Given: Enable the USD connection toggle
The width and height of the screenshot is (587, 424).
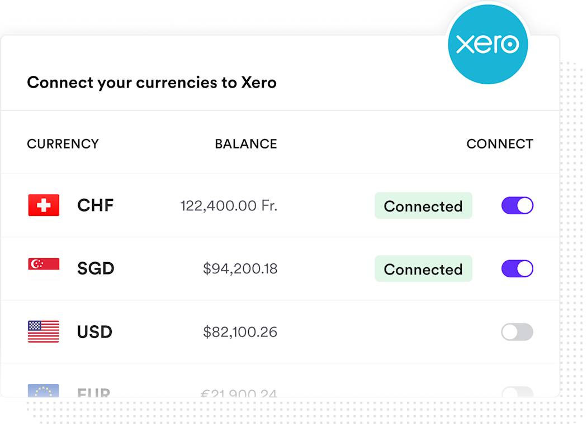Looking at the screenshot, I should (517, 332).
